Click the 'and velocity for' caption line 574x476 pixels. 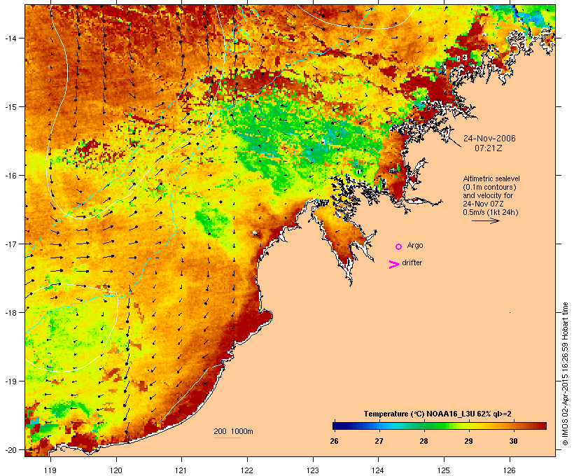pyautogui.click(x=488, y=195)
